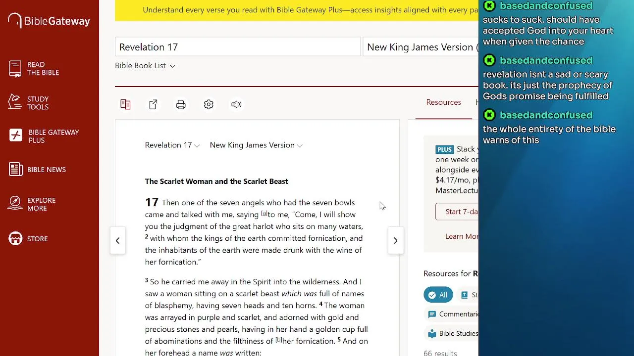The width and height of the screenshot is (634, 356).
Task: Click the Store shop icon
Action: pos(15,238)
